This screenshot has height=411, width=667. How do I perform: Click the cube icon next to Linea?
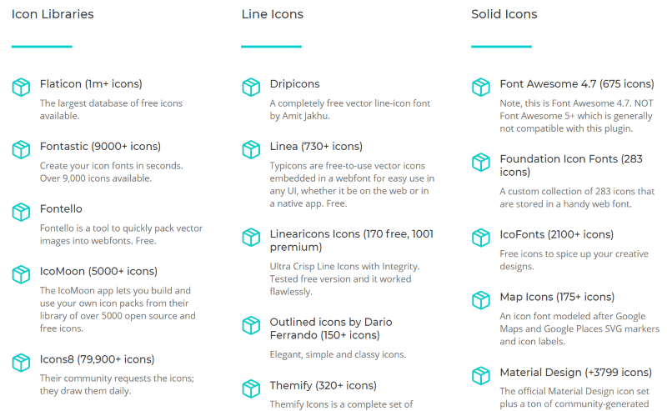251,150
